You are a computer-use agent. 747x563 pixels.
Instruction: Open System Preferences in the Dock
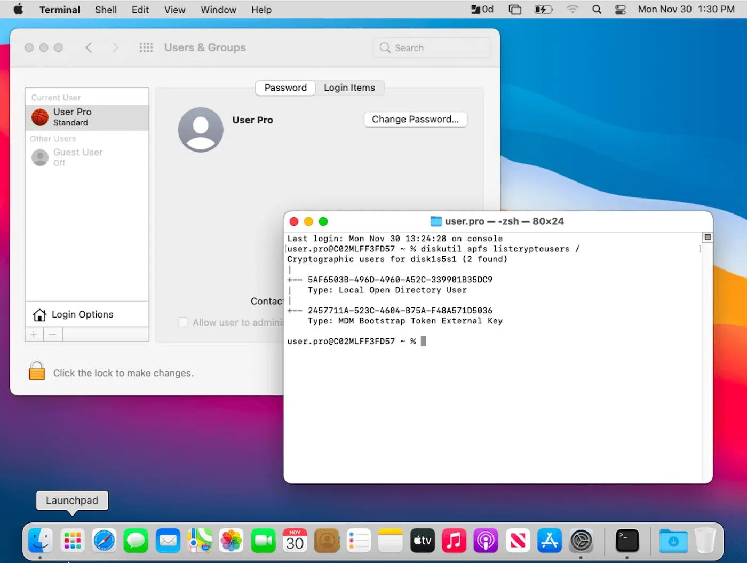[581, 541]
